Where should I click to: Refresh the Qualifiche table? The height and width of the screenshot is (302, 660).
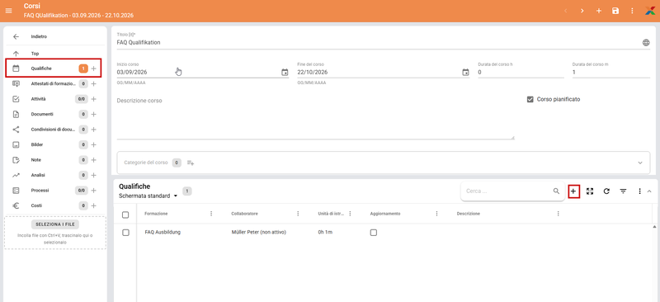[x=606, y=191]
